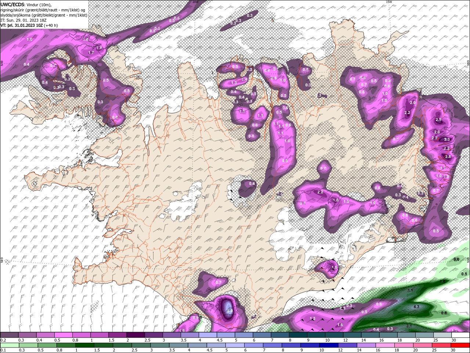Click the UWC/ECDS title text
The height and width of the screenshot is (353, 470).
tap(12, 4)
